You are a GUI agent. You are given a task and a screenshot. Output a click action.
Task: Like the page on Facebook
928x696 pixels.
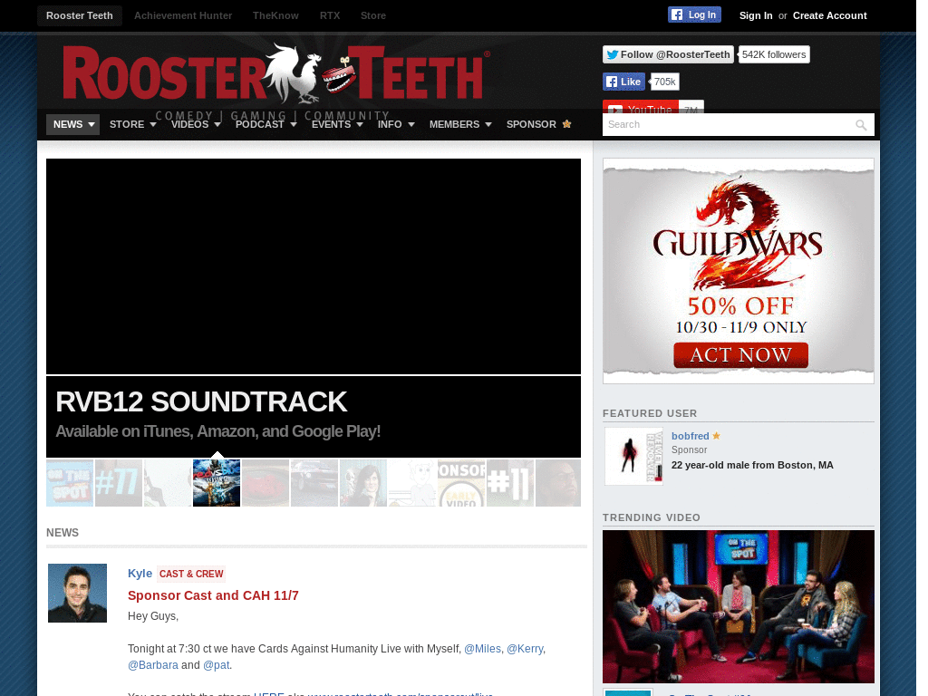623,82
